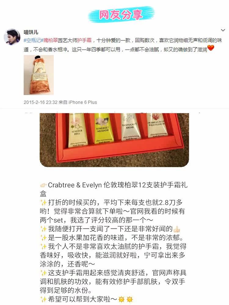Open the post timestamp 2015-2-16 23:32

click(41, 102)
